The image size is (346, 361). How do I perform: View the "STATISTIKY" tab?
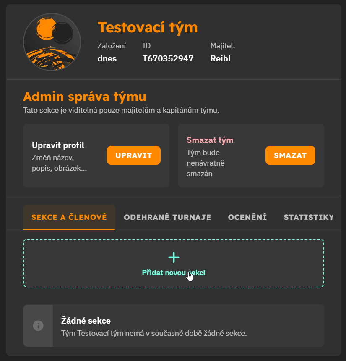tap(308, 217)
